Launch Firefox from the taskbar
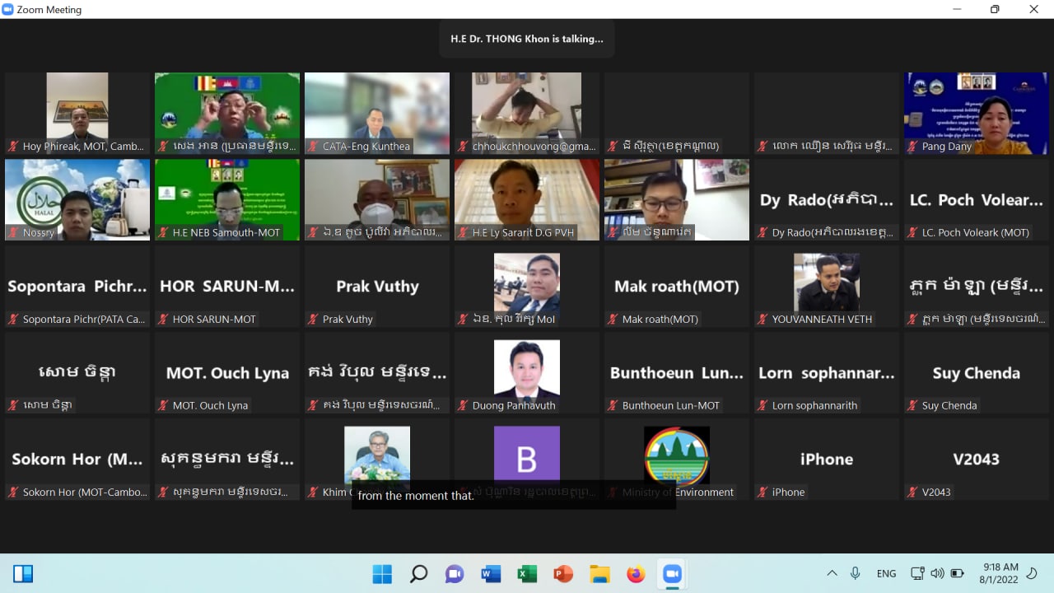1054x593 pixels. (x=636, y=573)
